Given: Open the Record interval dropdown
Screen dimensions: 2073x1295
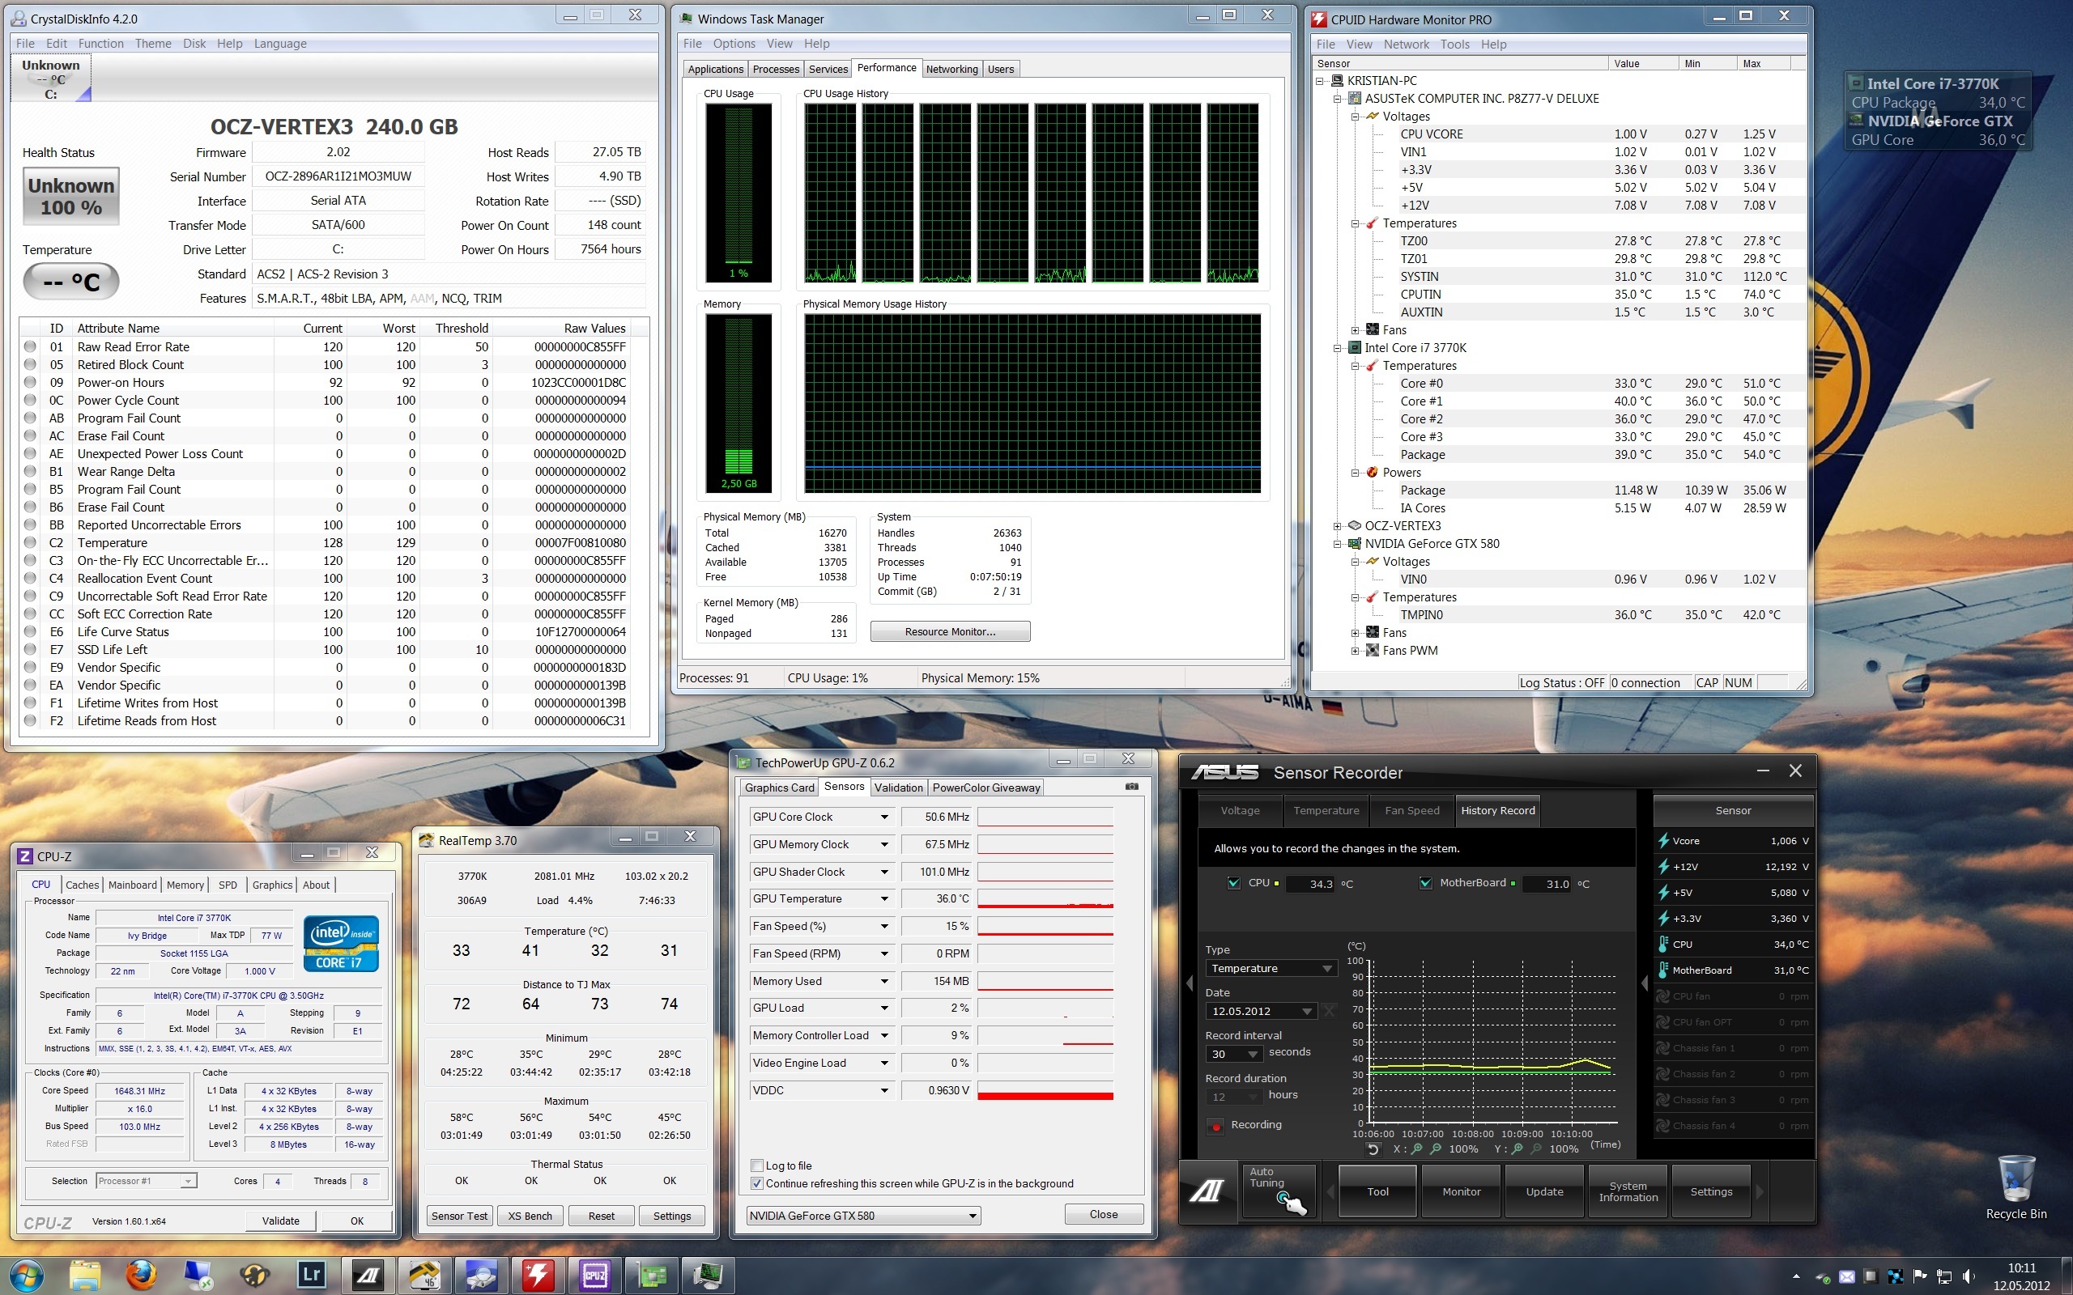Looking at the screenshot, I should point(1233,1055).
